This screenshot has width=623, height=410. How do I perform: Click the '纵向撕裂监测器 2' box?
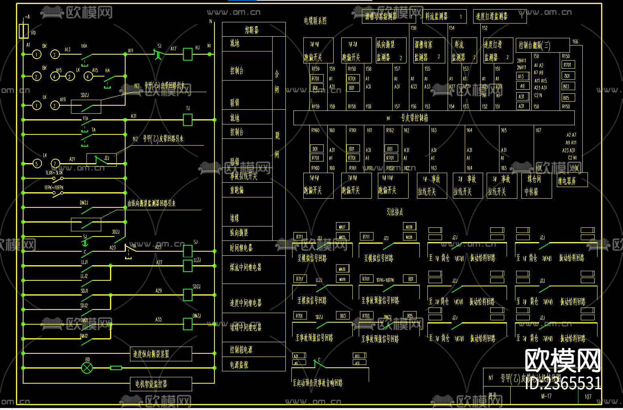tap(391, 50)
